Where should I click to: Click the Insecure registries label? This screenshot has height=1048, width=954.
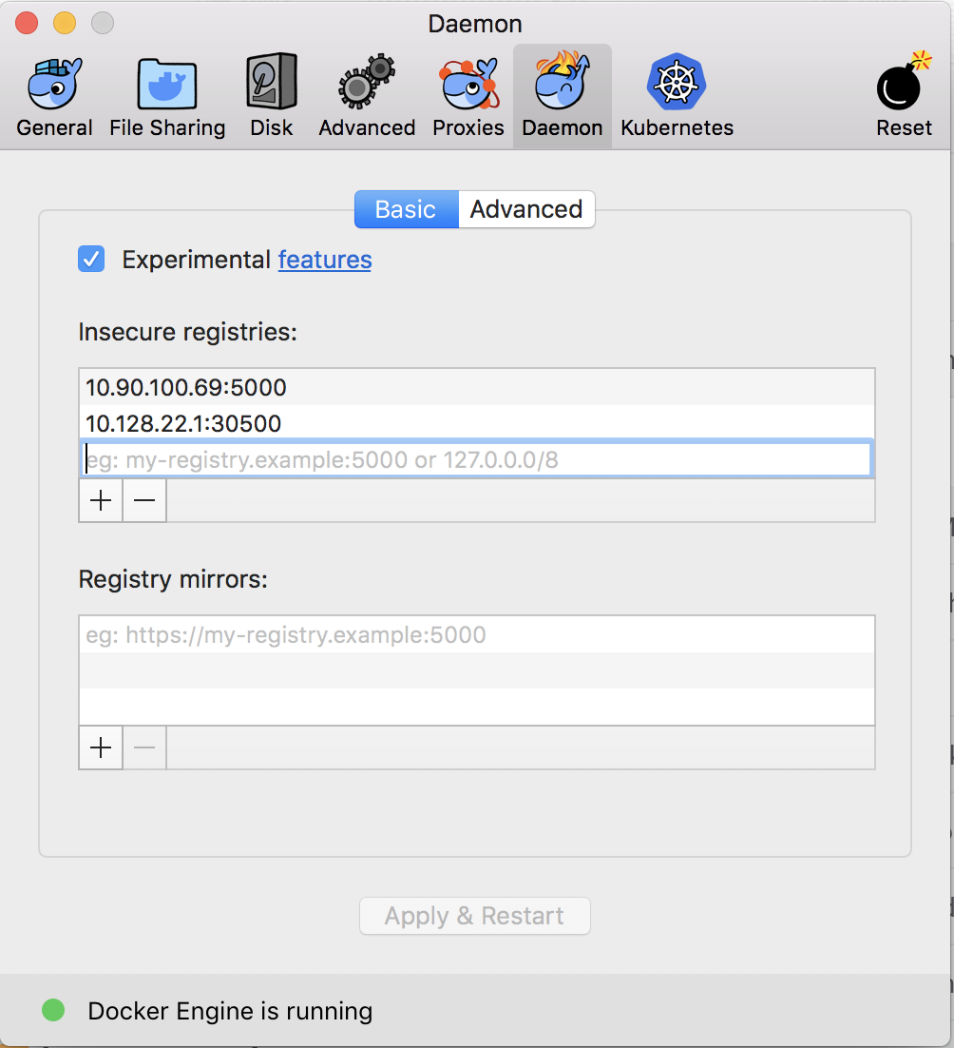click(x=187, y=332)
